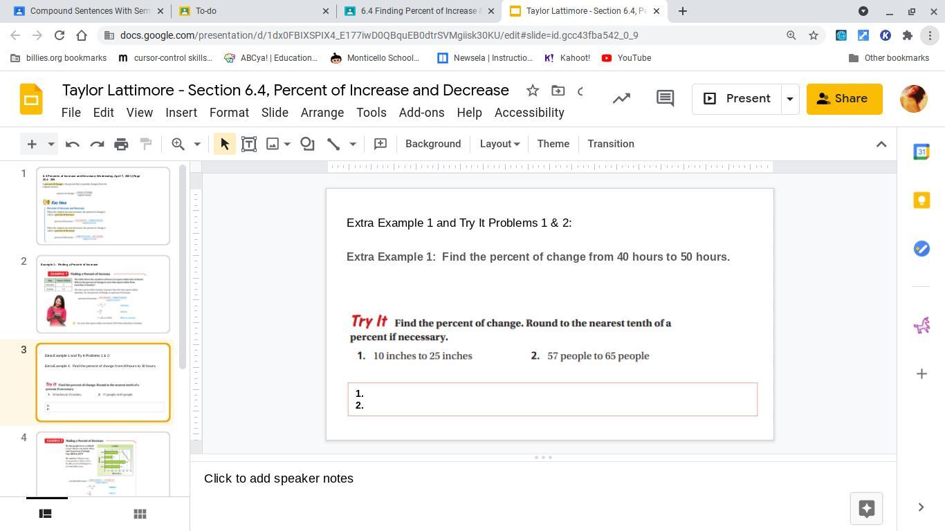This screenshot has width=945, height=531.
Task: Click get add-ons plus icon
Action: coord(921,374)
